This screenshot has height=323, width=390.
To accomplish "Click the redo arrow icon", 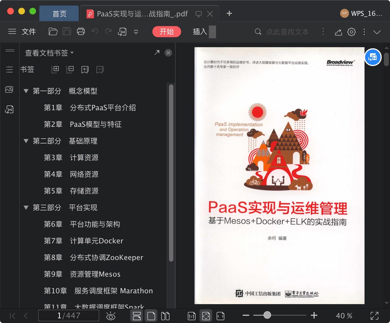I will 108,32.
